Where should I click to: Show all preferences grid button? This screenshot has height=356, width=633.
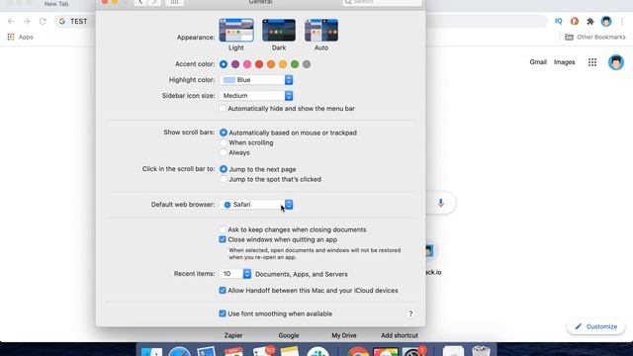coord(174,2)
